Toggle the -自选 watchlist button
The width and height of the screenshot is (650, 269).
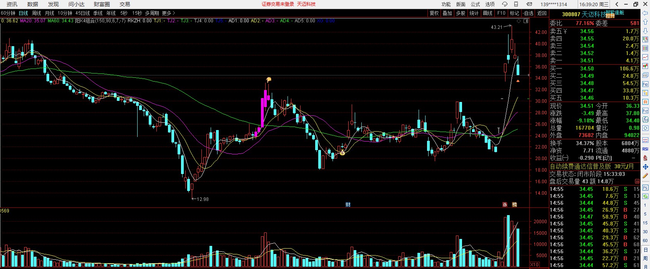pyautogui.click(x=529, y=13)
